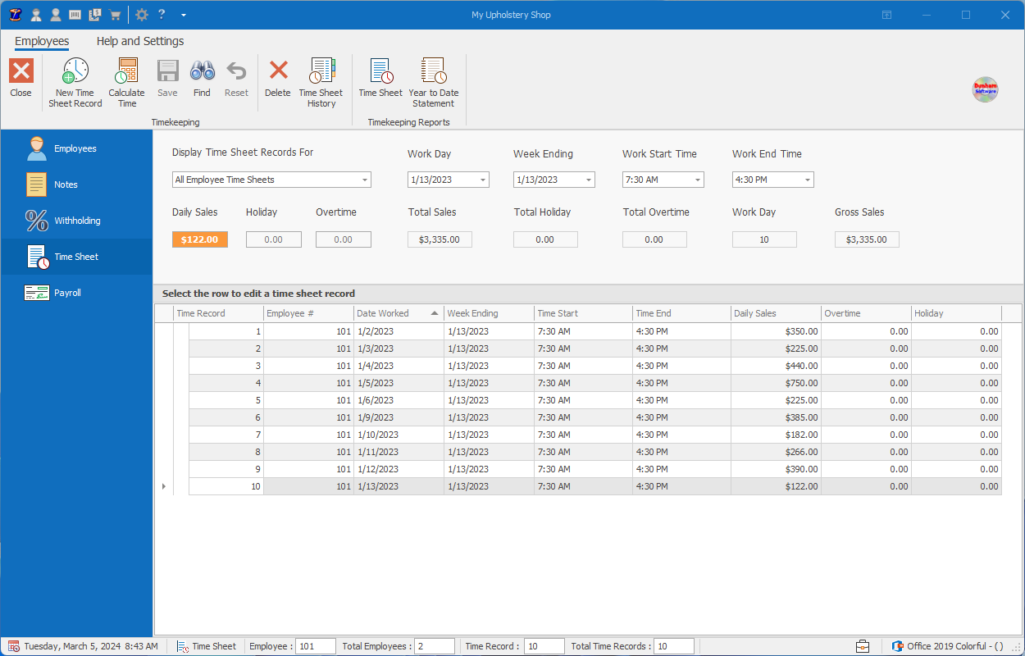Delete the current time sheet record
The width and height of the screenshot is (1025, 656).
click(277, 81)
